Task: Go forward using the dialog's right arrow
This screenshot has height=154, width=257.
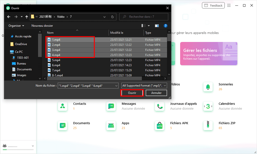Action: click(16, 17)
